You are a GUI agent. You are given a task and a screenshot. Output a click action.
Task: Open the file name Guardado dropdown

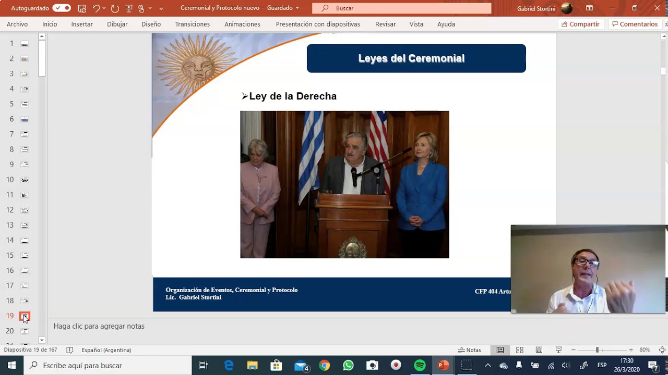tap(297, 8)
